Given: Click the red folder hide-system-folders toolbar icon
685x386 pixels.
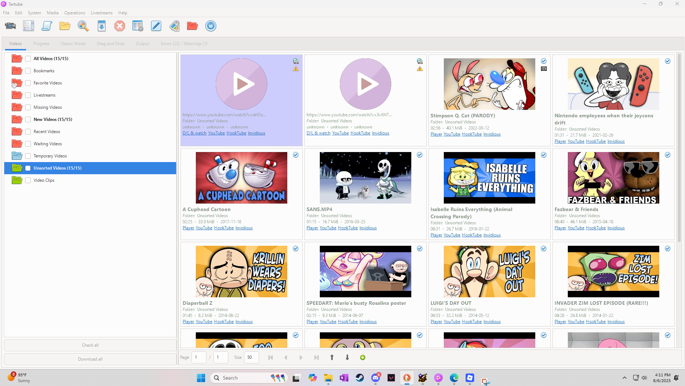Looking at the screenshot, I should tap(193, 26).
